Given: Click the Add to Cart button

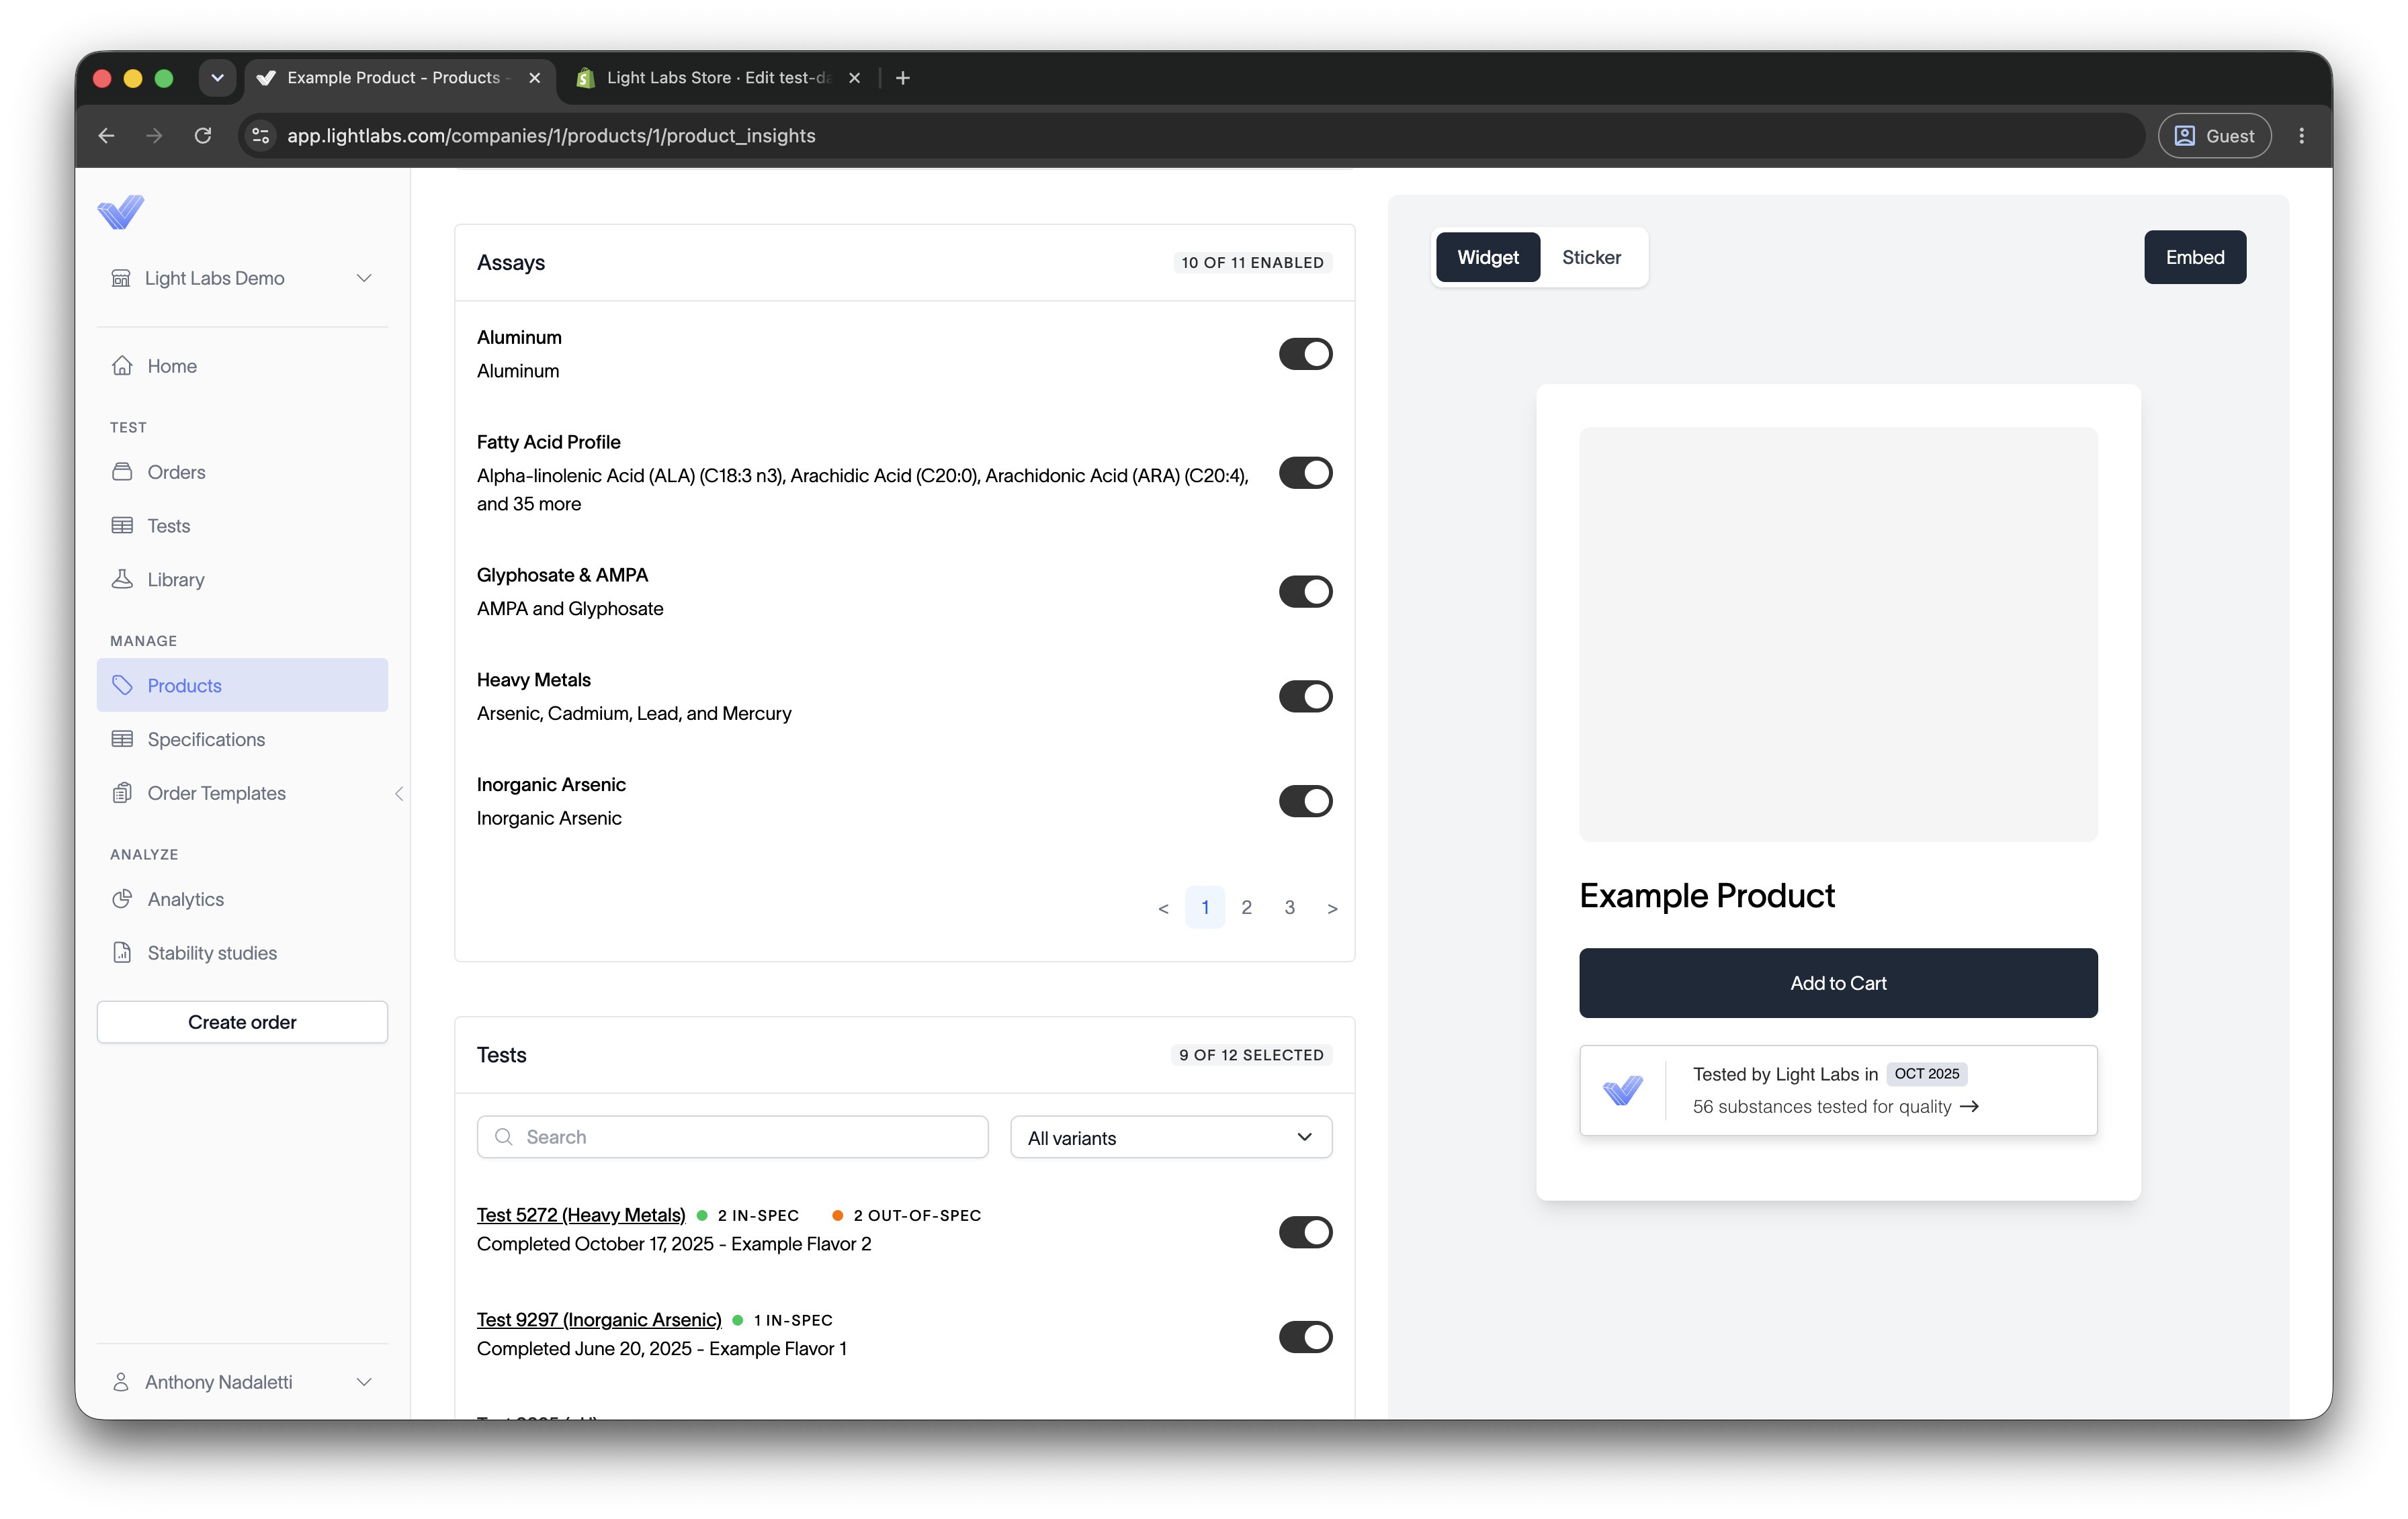Looking at the screenshot, I should pos(1838,983).
